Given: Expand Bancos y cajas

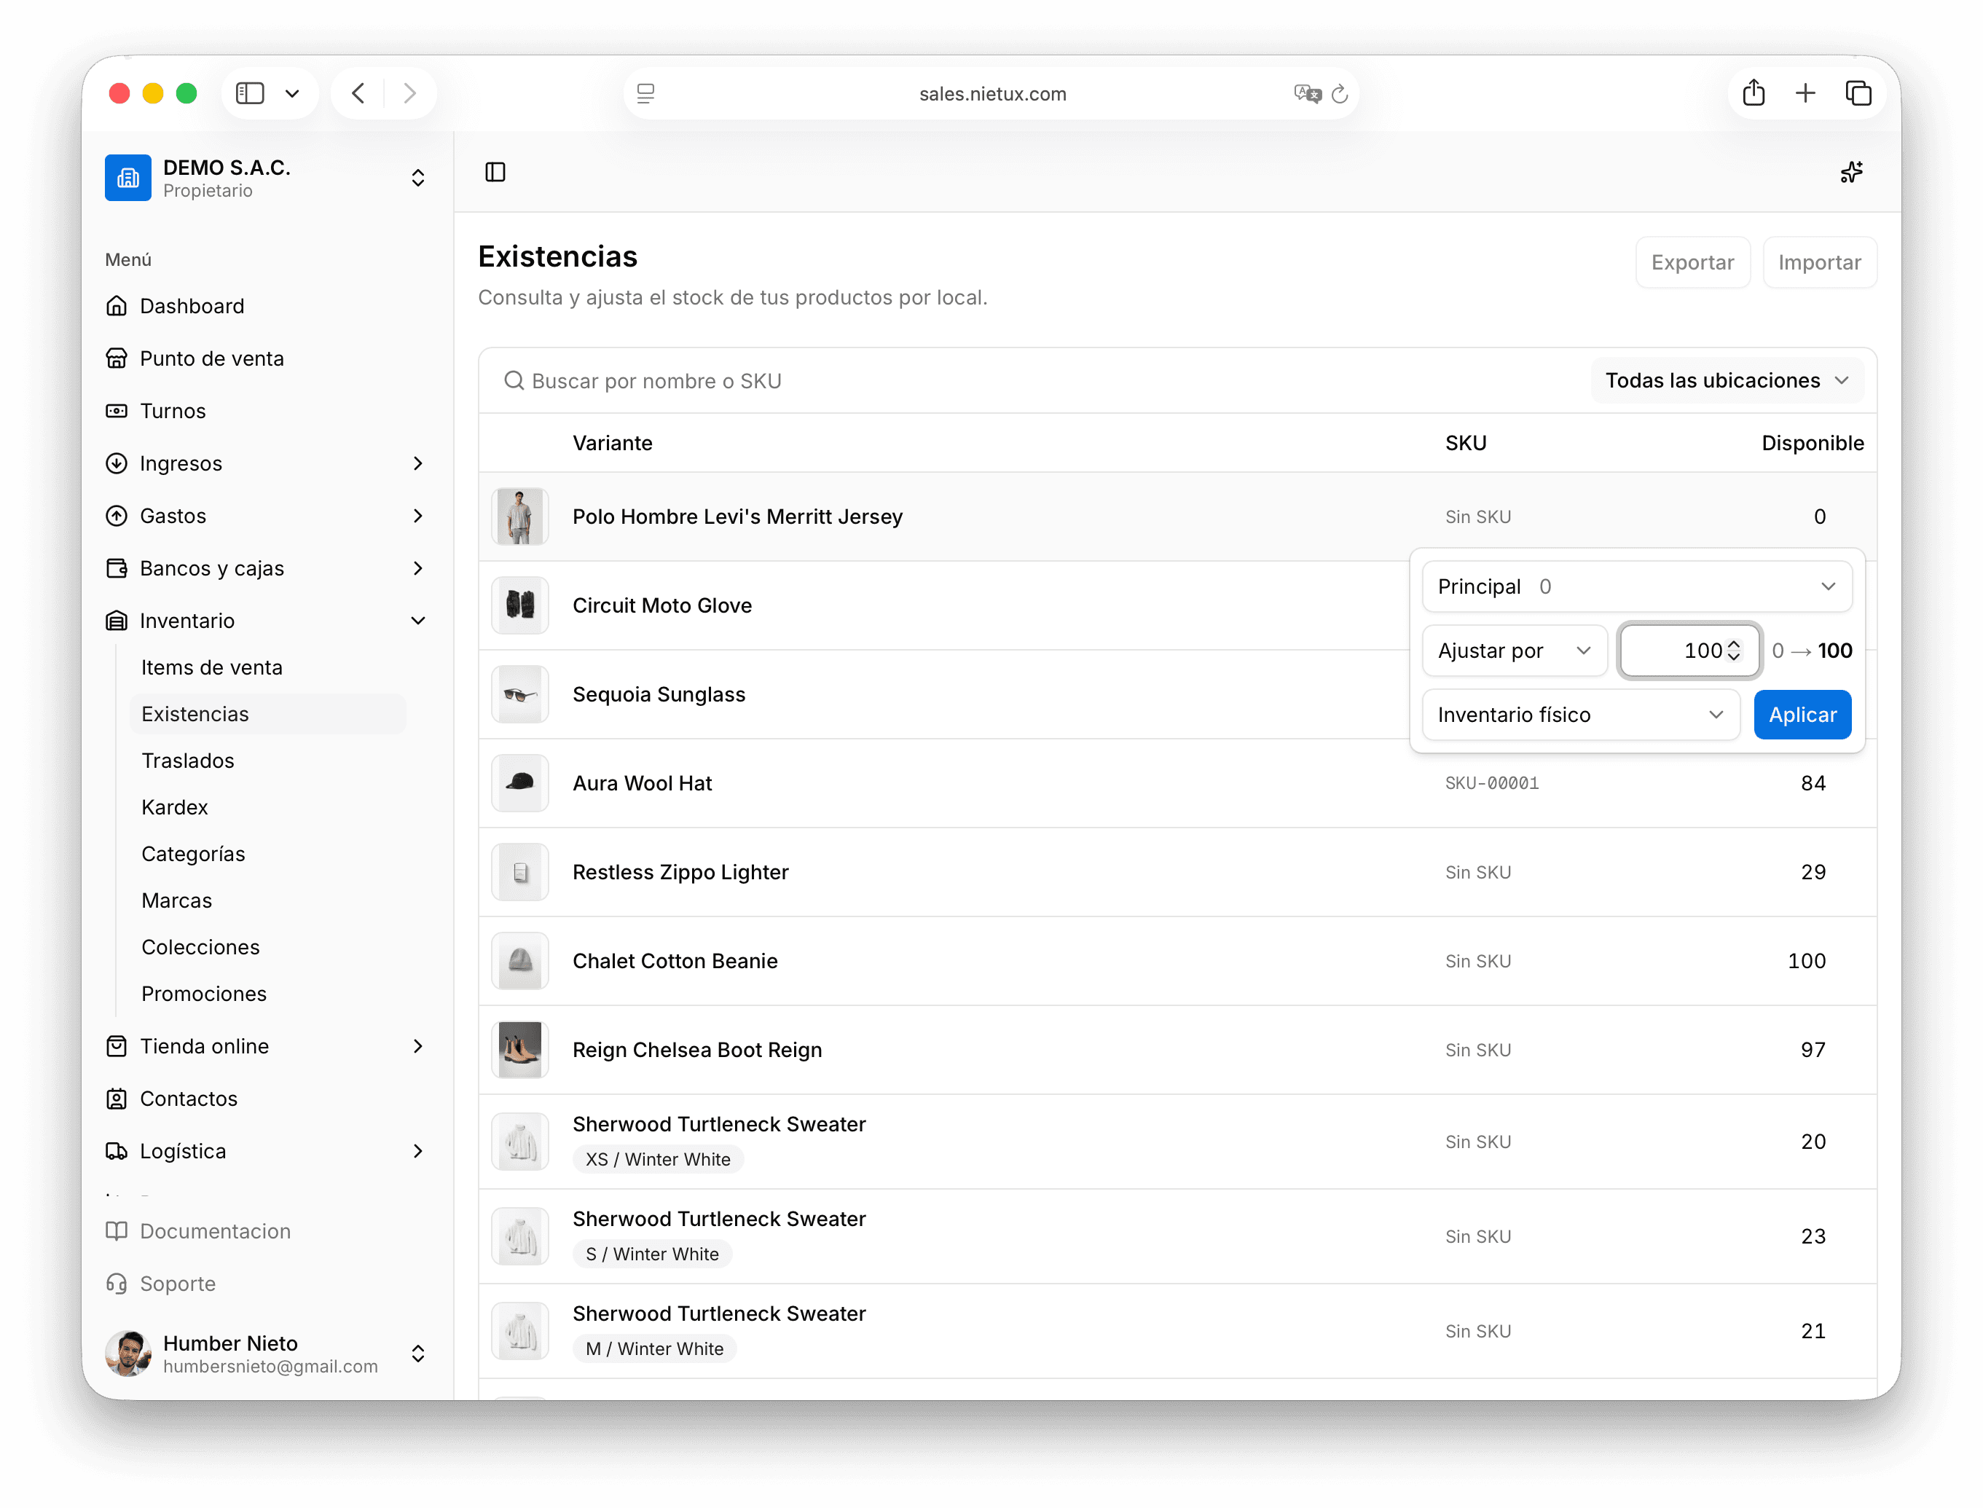Looking at the screenshot, I should coord(266,568).
